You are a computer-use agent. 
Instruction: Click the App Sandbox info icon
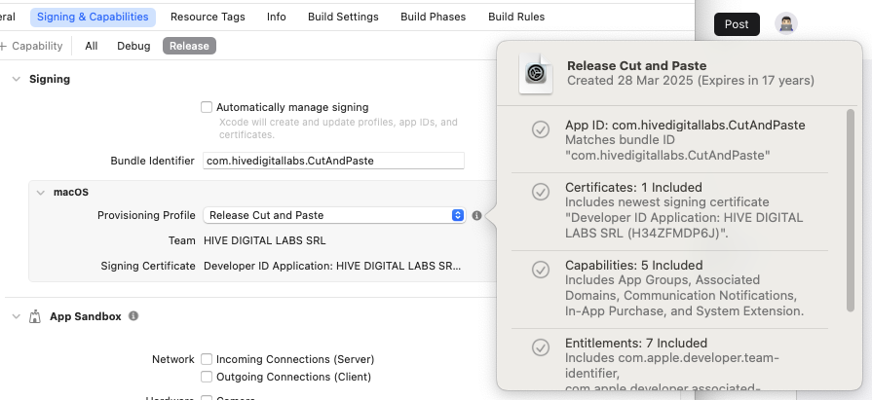click(x=133, y=316)
